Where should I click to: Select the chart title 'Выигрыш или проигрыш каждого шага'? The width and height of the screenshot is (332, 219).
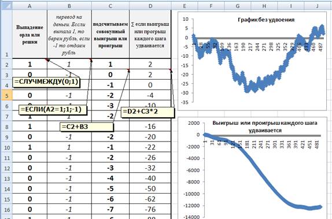tap(265, 127)
